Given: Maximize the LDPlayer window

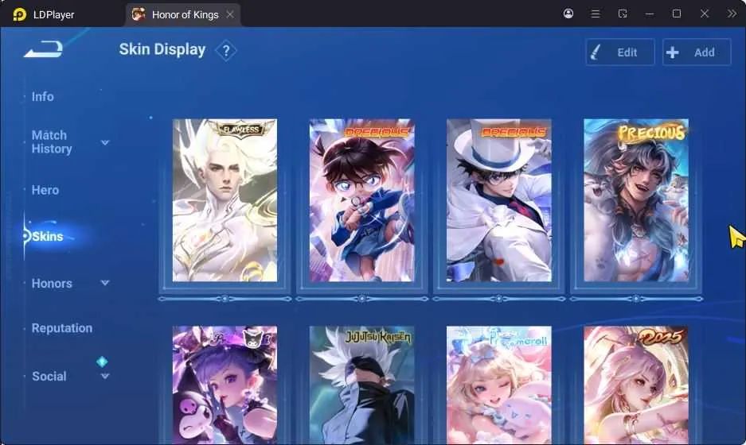Looking at the screenshot, I should (x=677, y=14).
